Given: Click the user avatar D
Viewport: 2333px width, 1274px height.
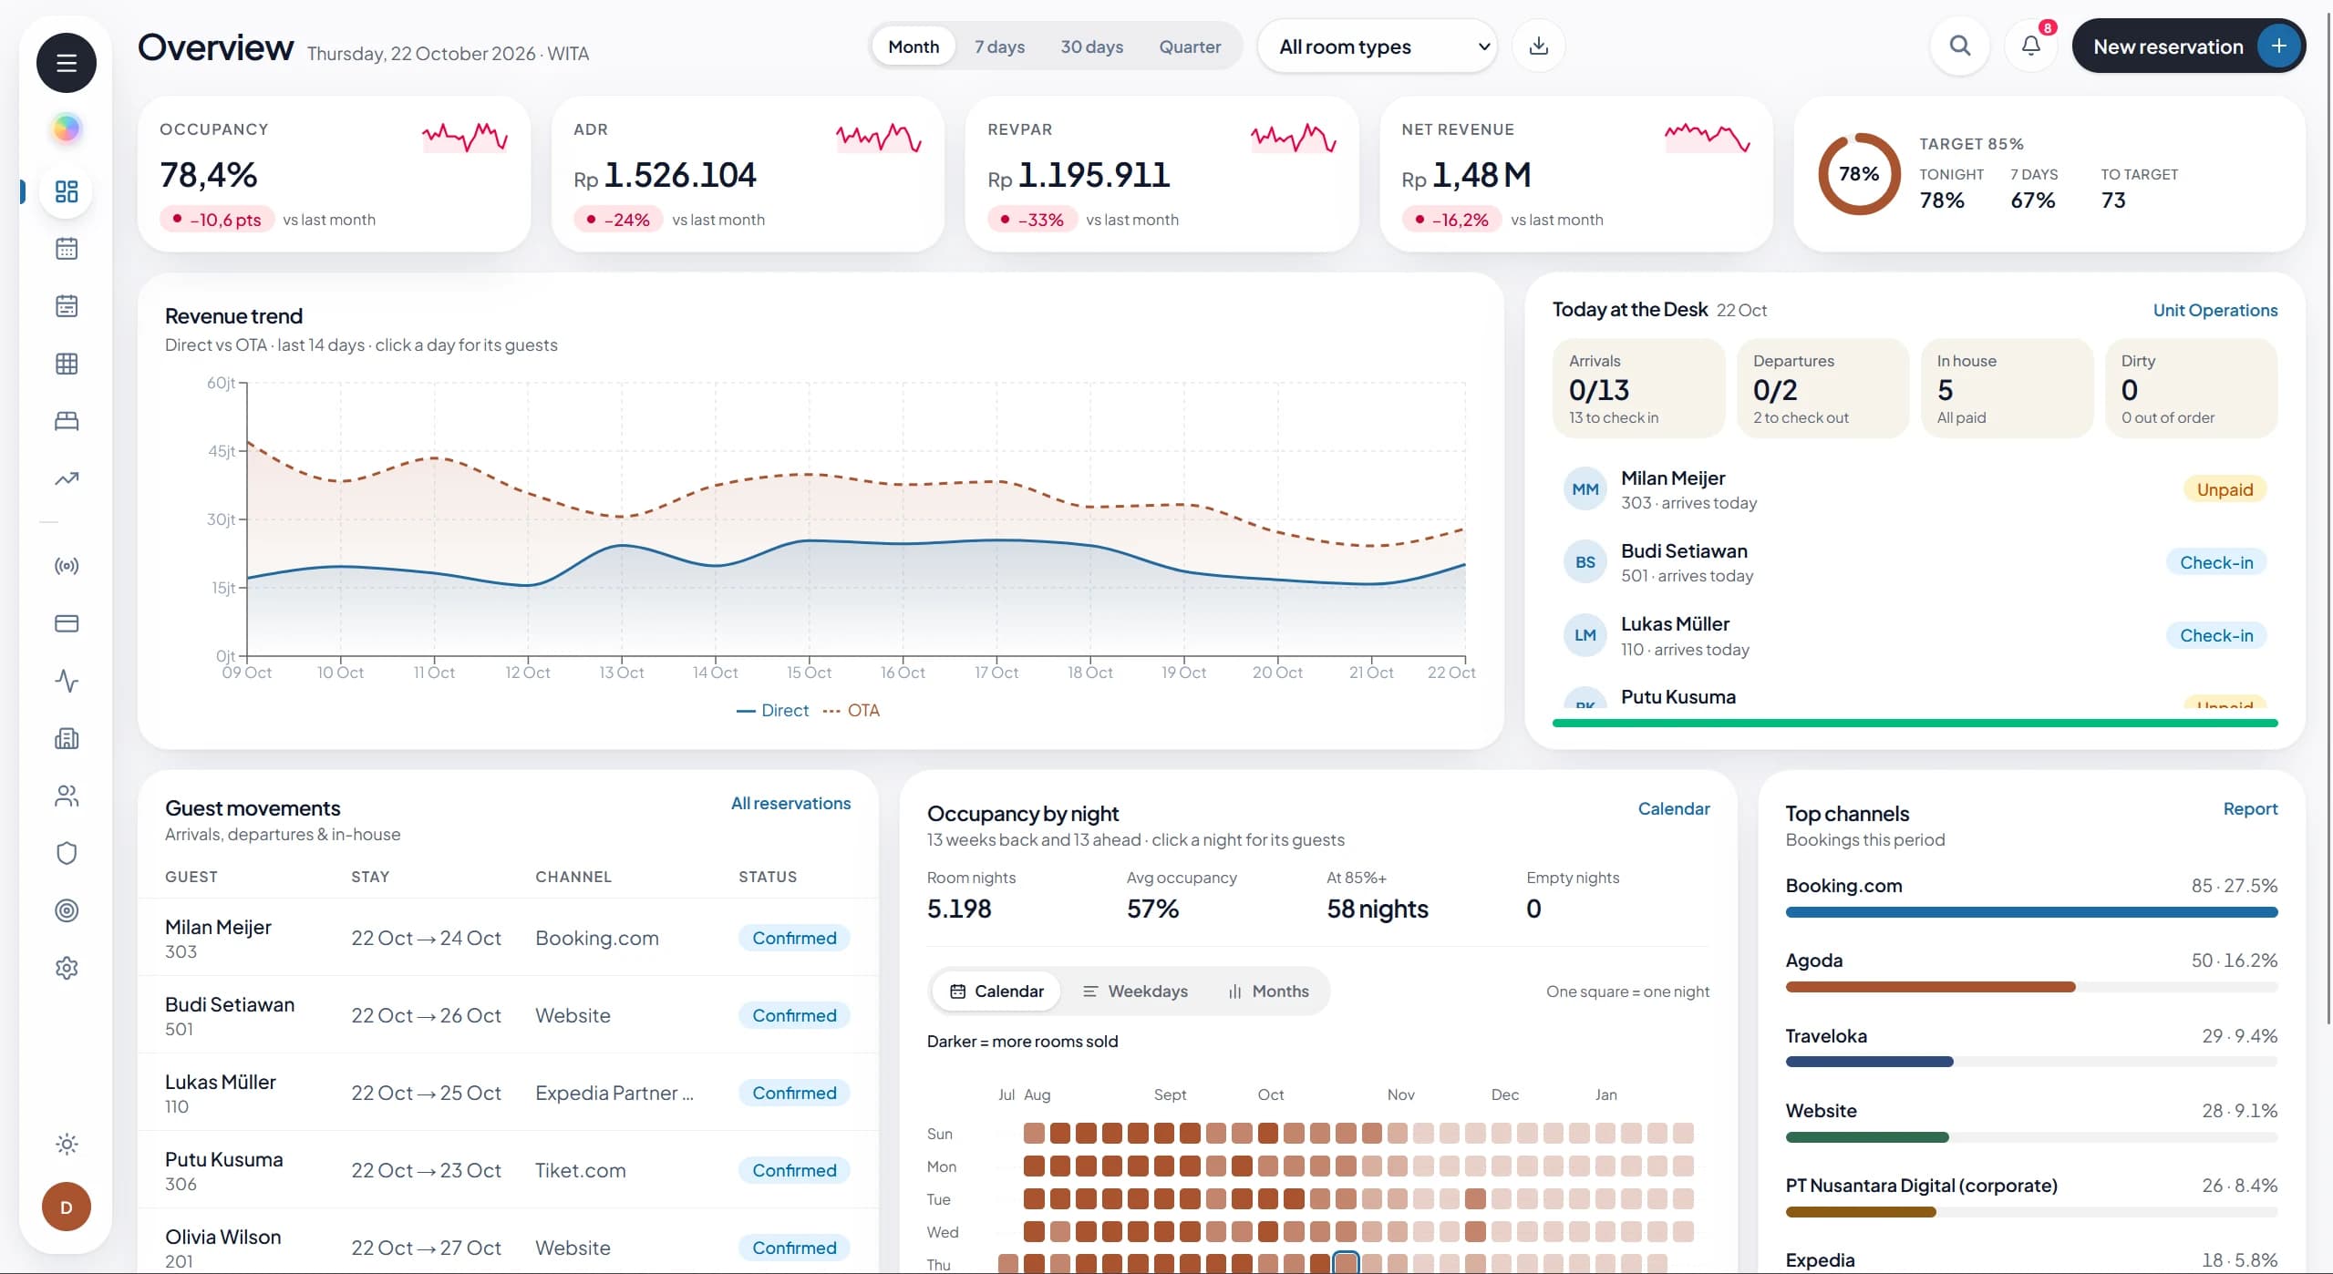Looking at the screenshot, I should (66, 1207).
